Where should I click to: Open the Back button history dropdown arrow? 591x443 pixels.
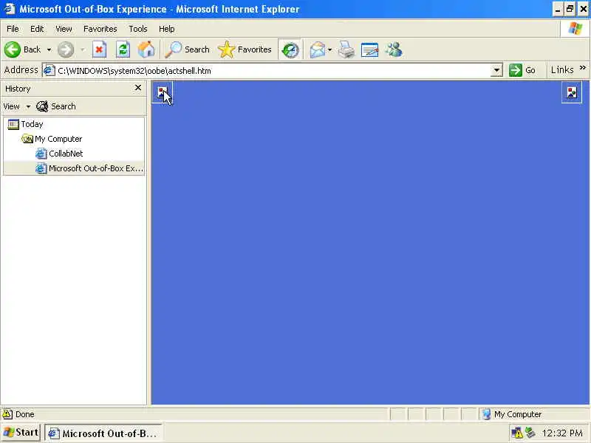49,49
